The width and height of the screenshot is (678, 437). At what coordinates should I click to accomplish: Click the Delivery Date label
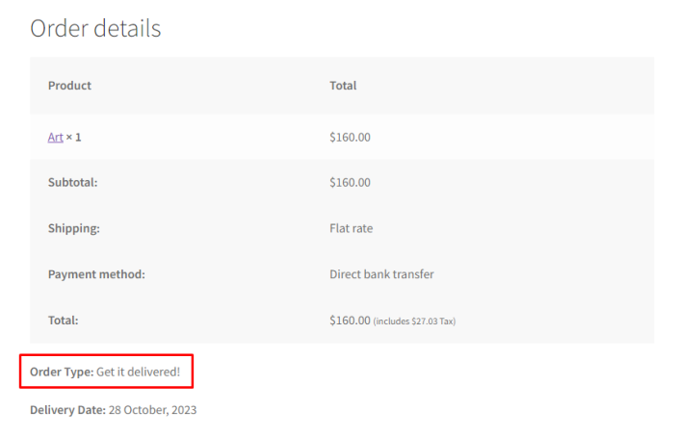pyautogui.click(x=67, y=410)
